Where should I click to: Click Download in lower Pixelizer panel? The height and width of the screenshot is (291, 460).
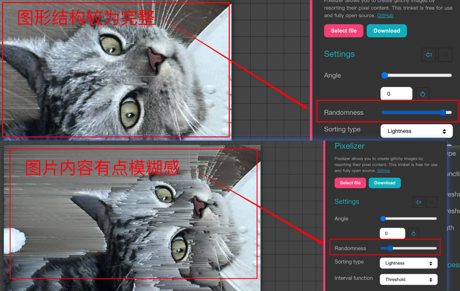[x=384, y=183]
